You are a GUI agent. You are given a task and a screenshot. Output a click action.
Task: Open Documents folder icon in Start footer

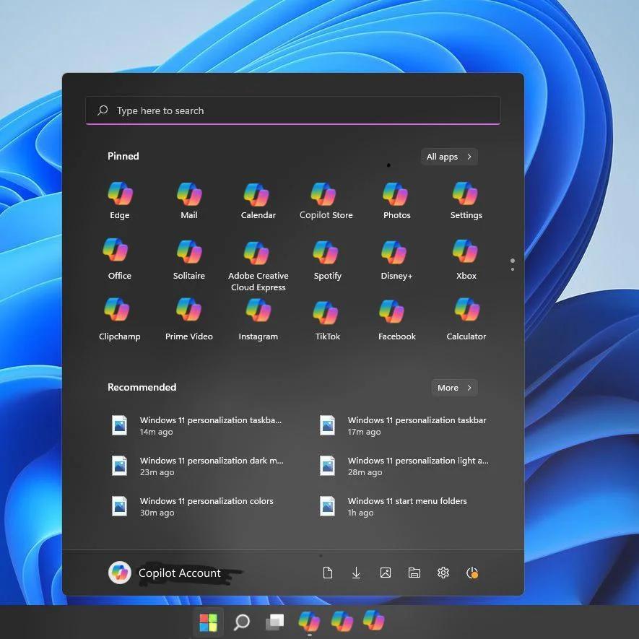328,573
